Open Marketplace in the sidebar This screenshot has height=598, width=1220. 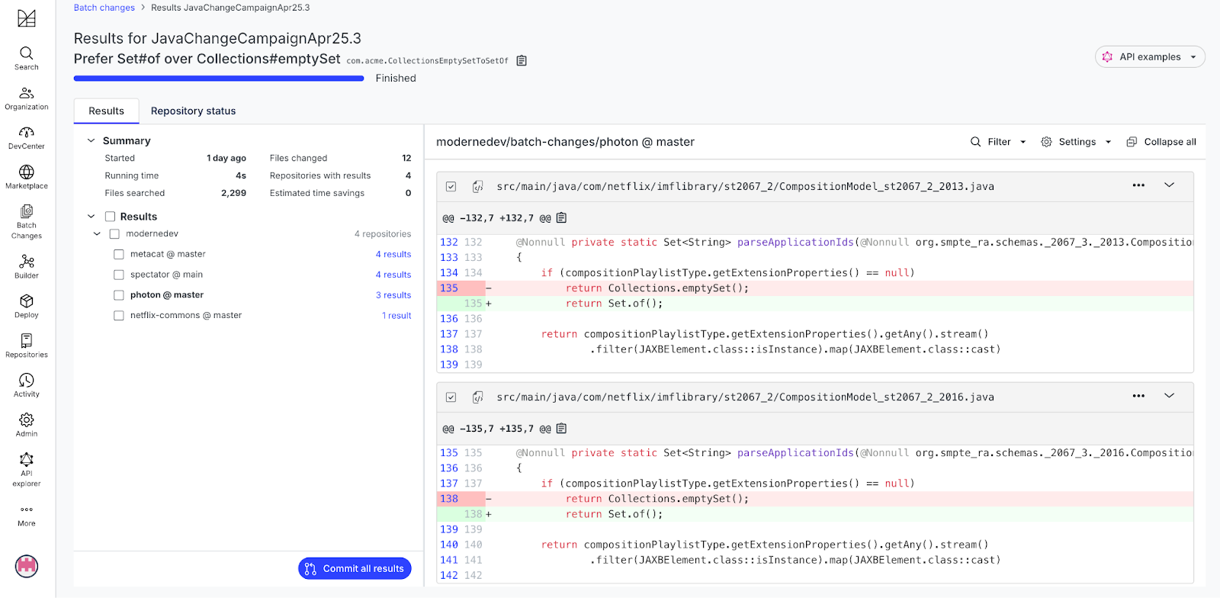pos(27,177)
